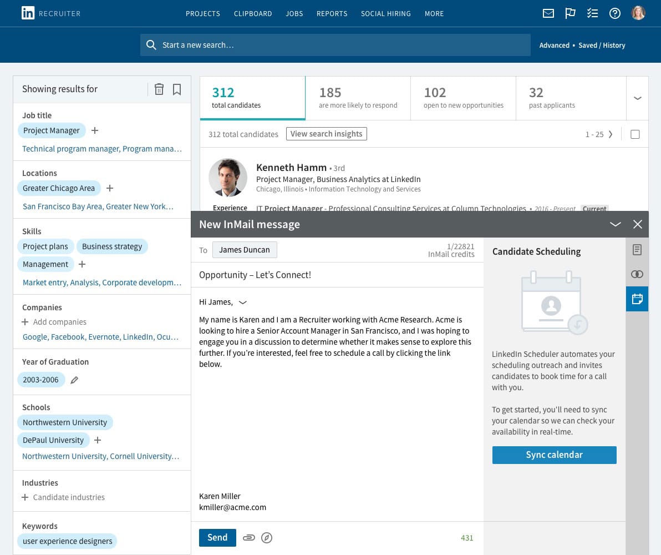The height and width of the screenshot is (555, 661).
Task: Toggle the bookmark icon on search results panel
Action: tap(177, 89)
